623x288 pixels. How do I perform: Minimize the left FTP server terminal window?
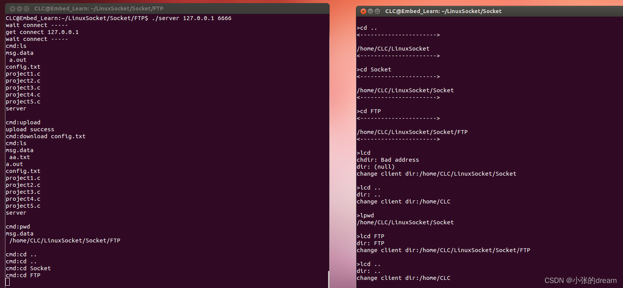19,8
